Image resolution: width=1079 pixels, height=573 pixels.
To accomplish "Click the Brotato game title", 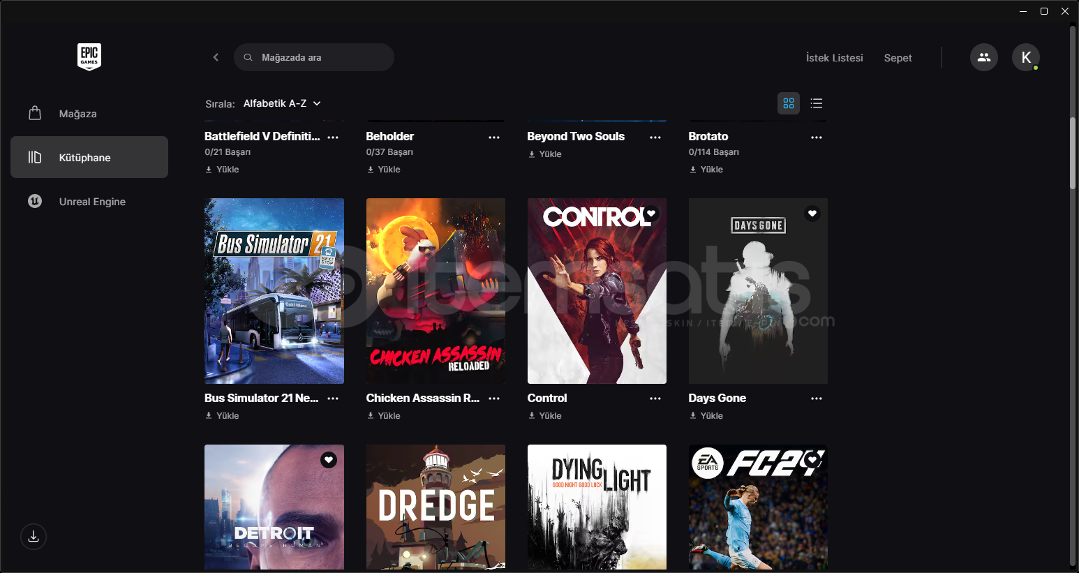I will click(x=708, y=136).
